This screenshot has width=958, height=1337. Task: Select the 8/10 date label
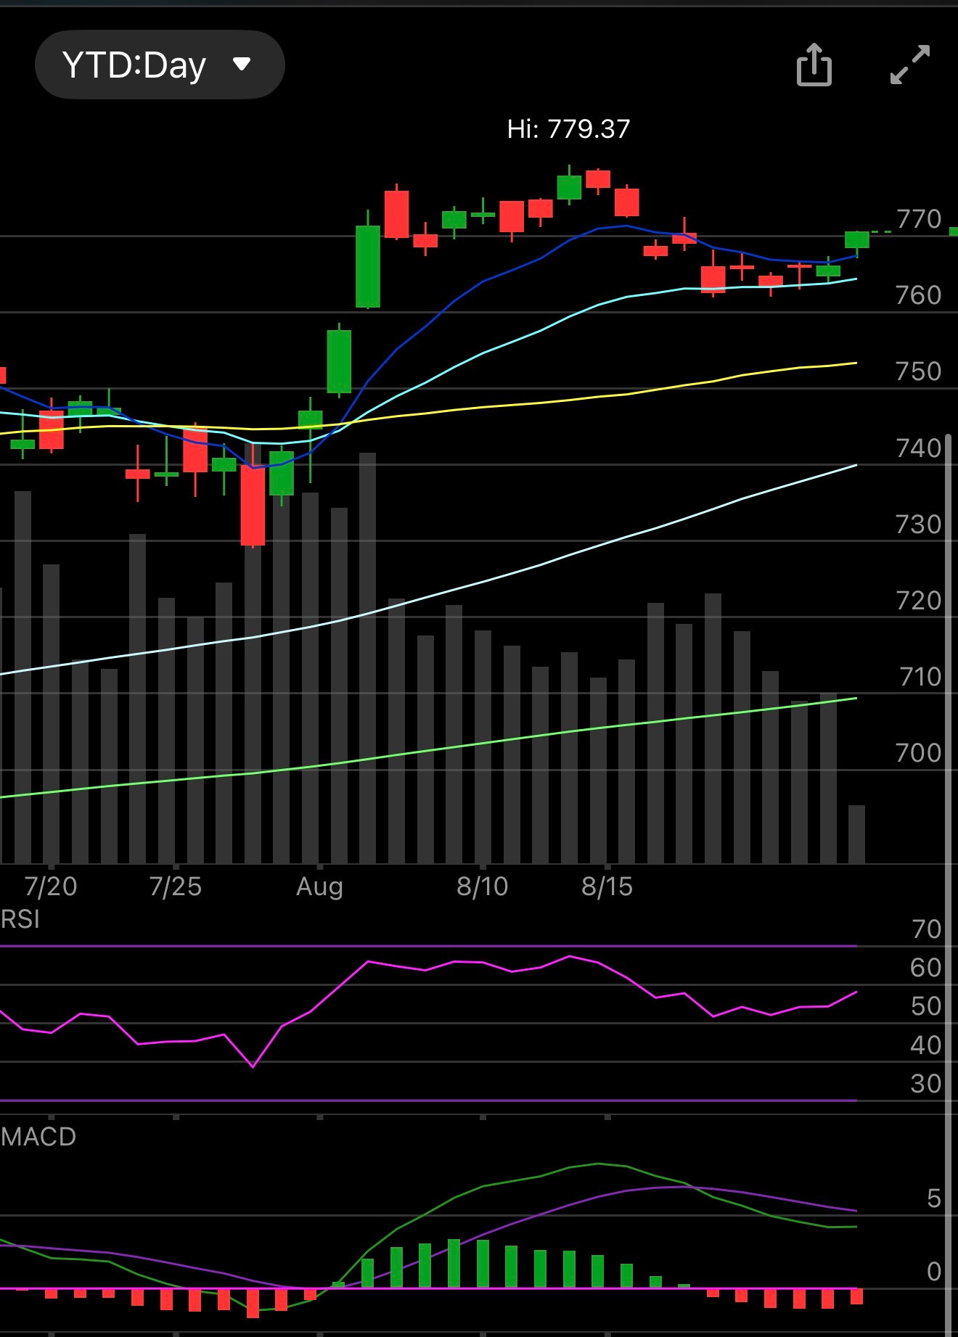pos(483,886)
